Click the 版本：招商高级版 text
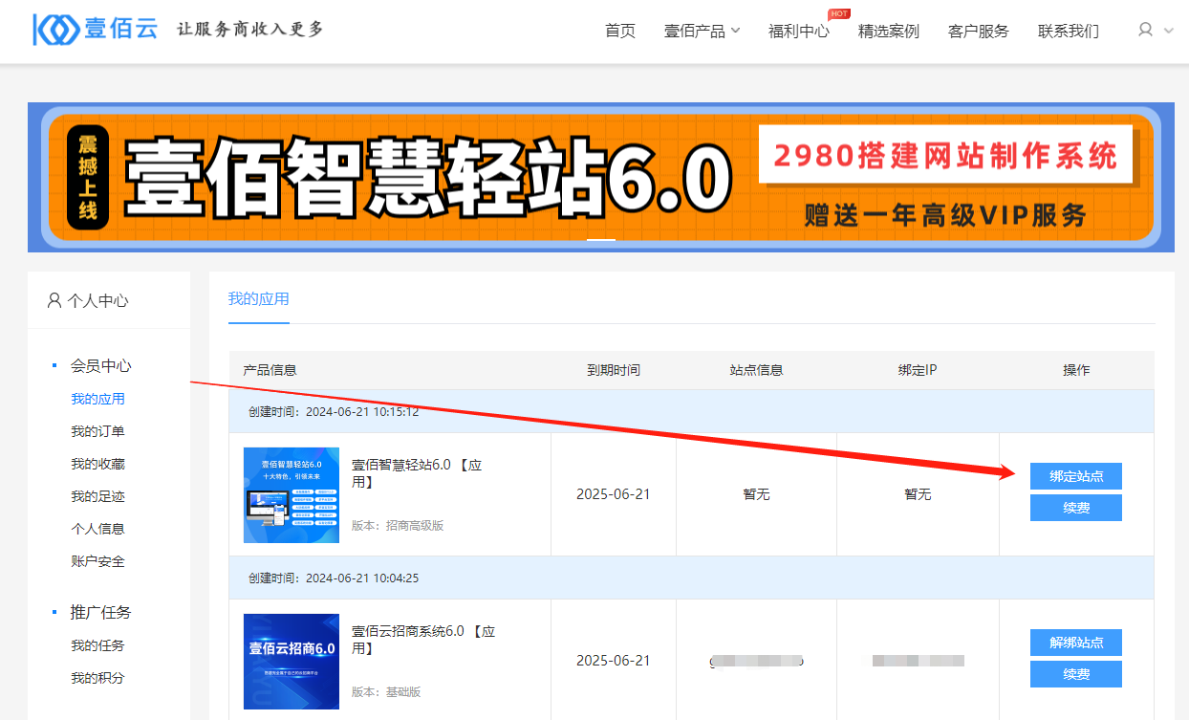1189x720 pixels. 398,525
